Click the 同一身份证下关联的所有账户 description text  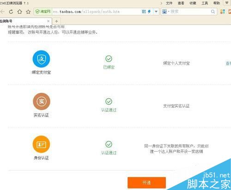click(176, 148)
